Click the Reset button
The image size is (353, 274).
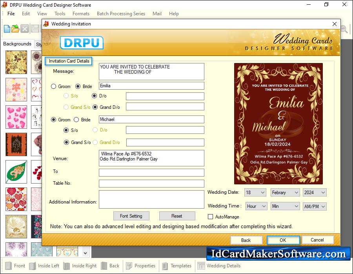click(177, 216)
